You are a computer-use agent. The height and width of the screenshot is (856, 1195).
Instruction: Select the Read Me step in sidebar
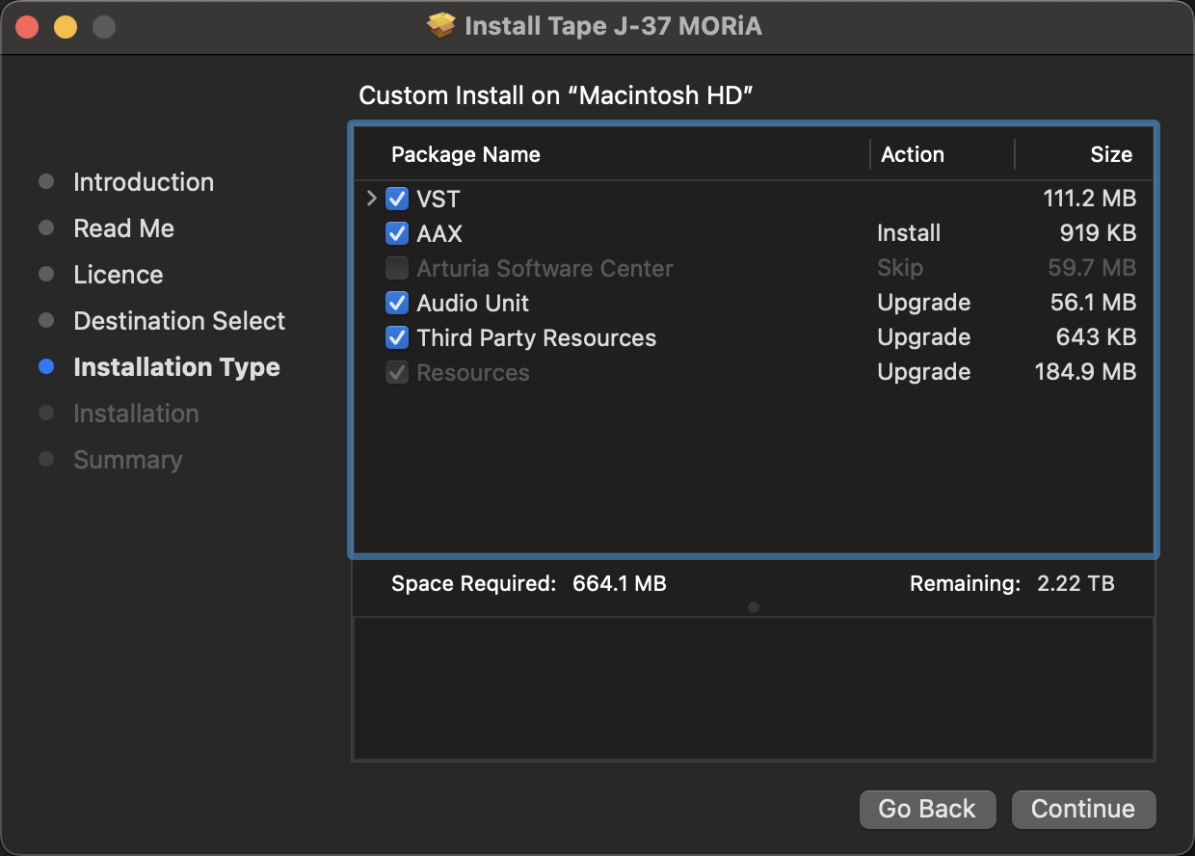tap(123, 228)
